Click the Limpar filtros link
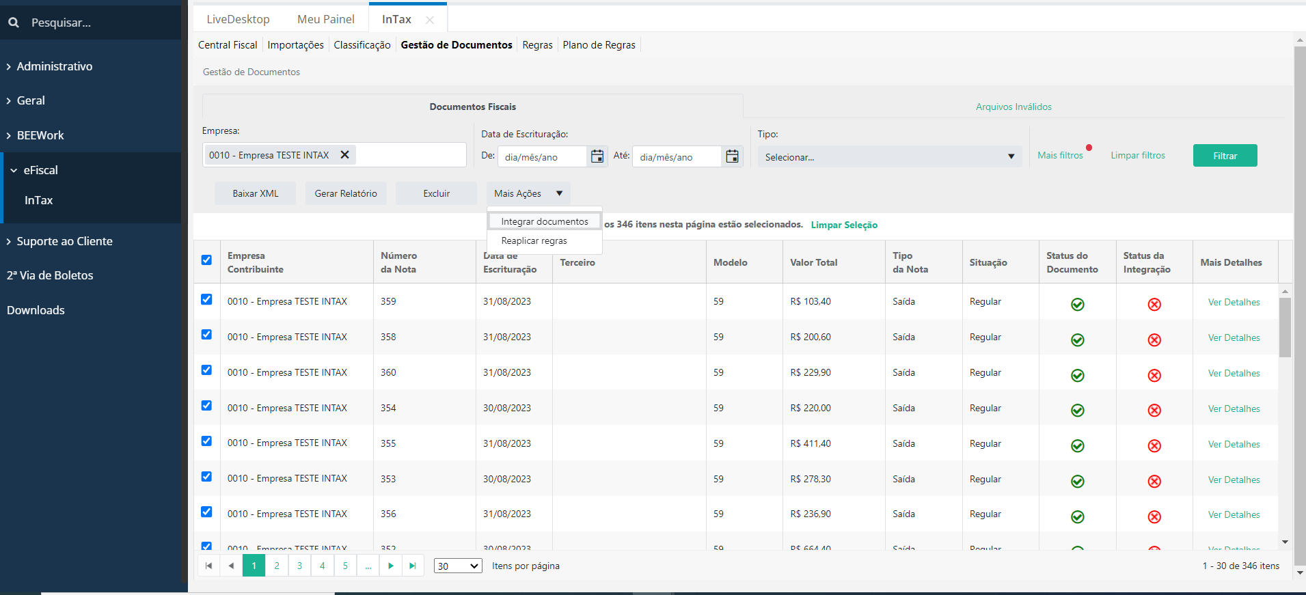Screen dimensions: 1306x595 point(1138,156)
